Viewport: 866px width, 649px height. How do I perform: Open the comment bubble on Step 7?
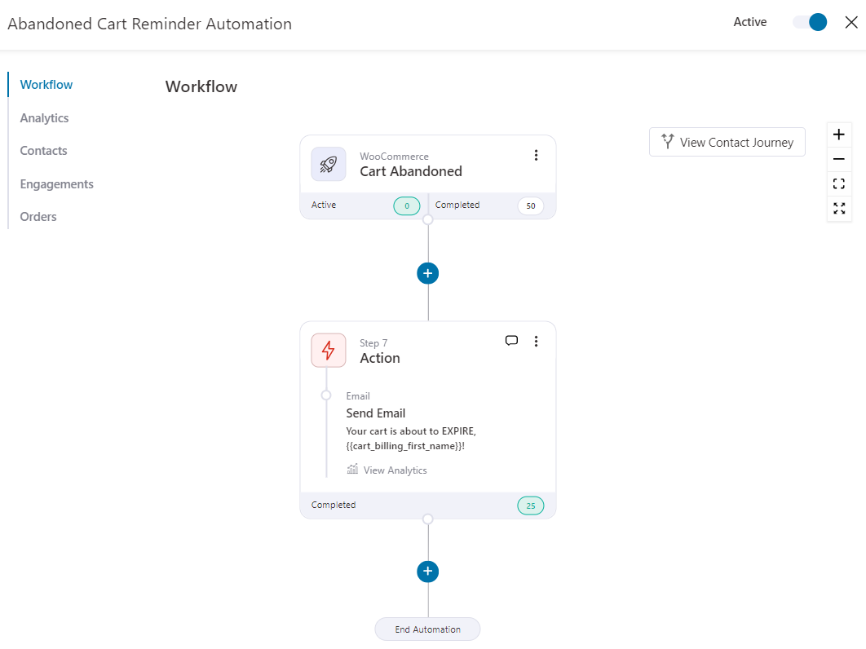coord(511,341)
